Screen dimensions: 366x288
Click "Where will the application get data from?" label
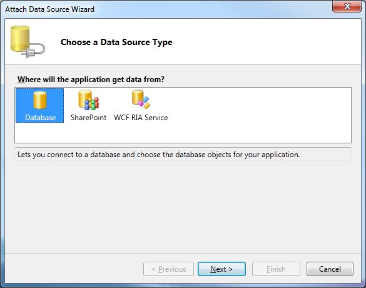pyautogui.click(x=91, y=80)
